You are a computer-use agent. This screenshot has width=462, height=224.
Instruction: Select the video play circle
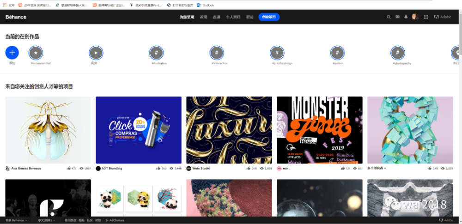(96, 53)
